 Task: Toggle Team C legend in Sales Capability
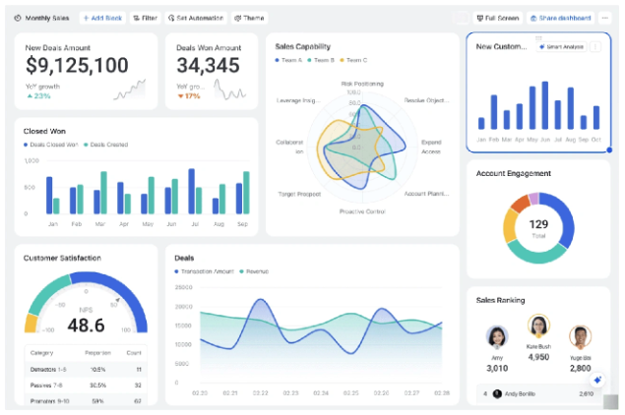tap(353, 61)
